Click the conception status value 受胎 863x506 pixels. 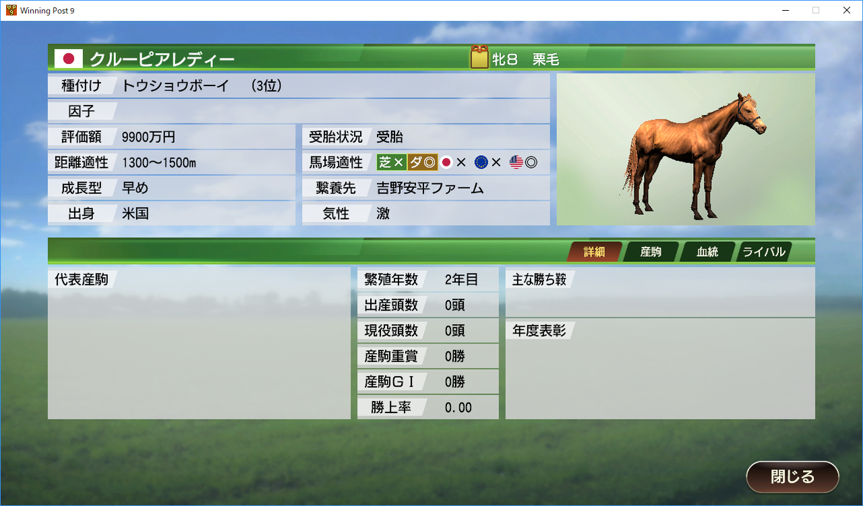click(x=390, y=137)
